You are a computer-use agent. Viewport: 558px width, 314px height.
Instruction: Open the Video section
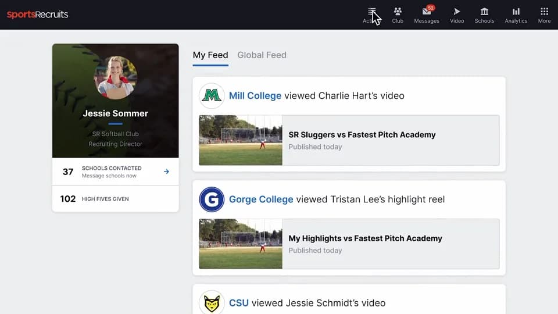(457, 15)
